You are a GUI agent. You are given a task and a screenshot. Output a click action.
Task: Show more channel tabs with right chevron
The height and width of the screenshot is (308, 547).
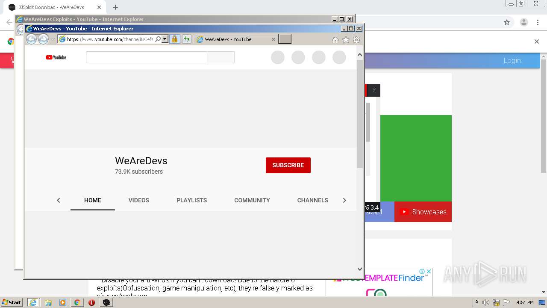[x=344, y=200]
